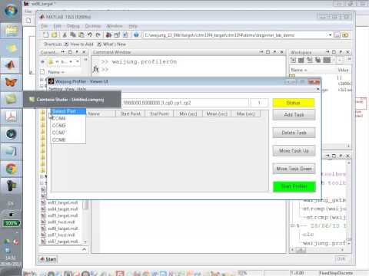The height and width of the screenshot is (276, 369).
Task: Click the Mean (us) column header
Action: [217, 113]
